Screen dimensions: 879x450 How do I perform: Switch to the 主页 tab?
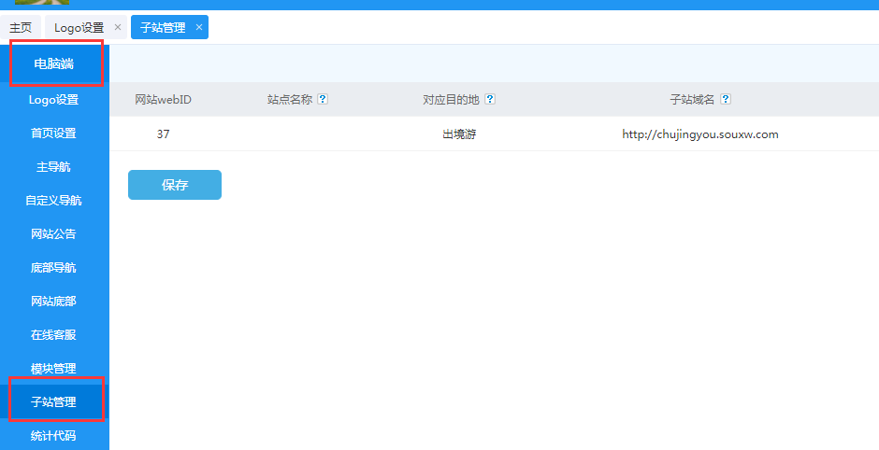coord(21,28)
